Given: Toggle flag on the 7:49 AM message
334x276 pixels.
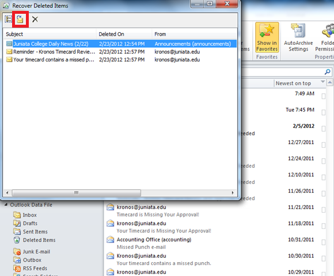Looking at the screenshot, I should [324, 96].
